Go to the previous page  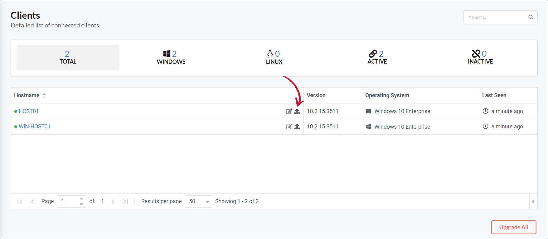(x=32, y=202)
